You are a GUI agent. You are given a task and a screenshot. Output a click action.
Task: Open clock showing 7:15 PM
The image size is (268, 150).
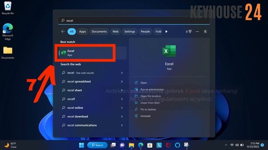click(x=253, y=145)
